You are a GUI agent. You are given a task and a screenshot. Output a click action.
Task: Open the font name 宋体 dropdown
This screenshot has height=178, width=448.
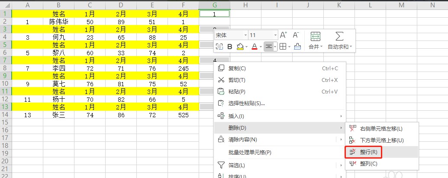coord(246,35)
